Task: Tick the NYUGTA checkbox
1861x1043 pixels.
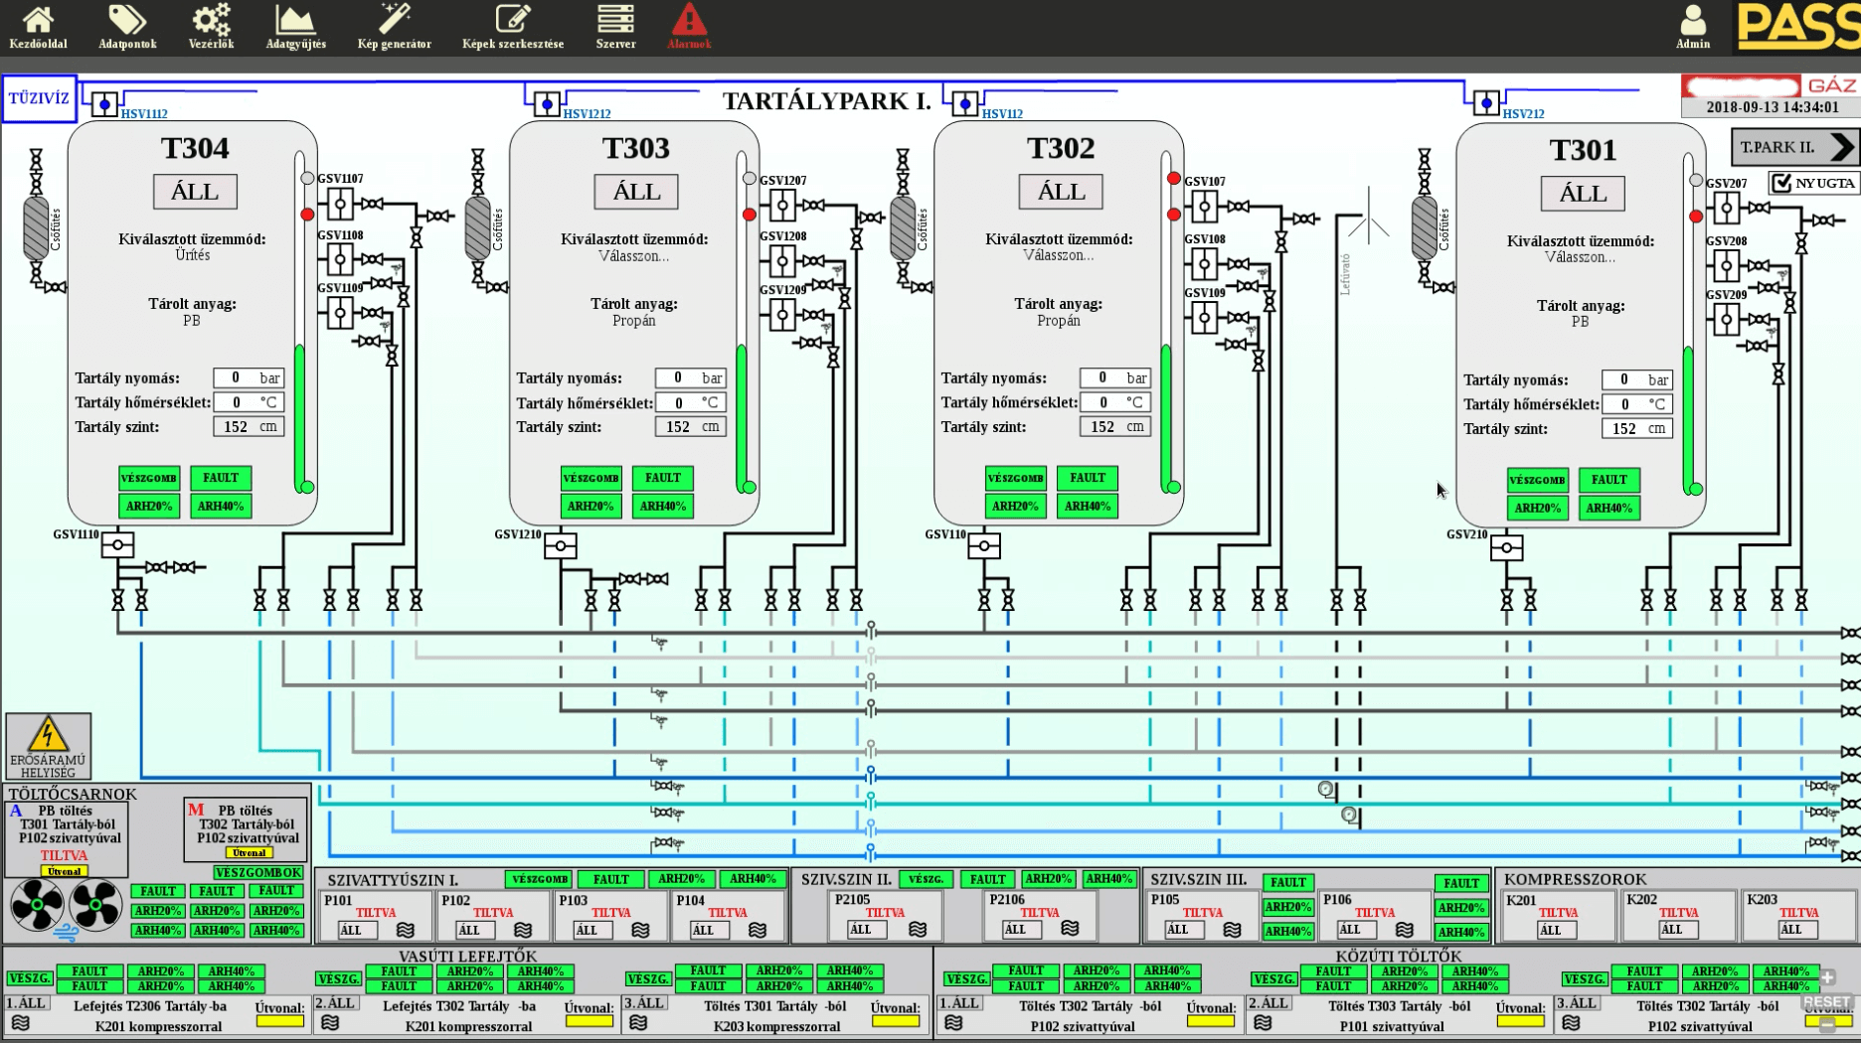Action: [x=1782, y=183]
